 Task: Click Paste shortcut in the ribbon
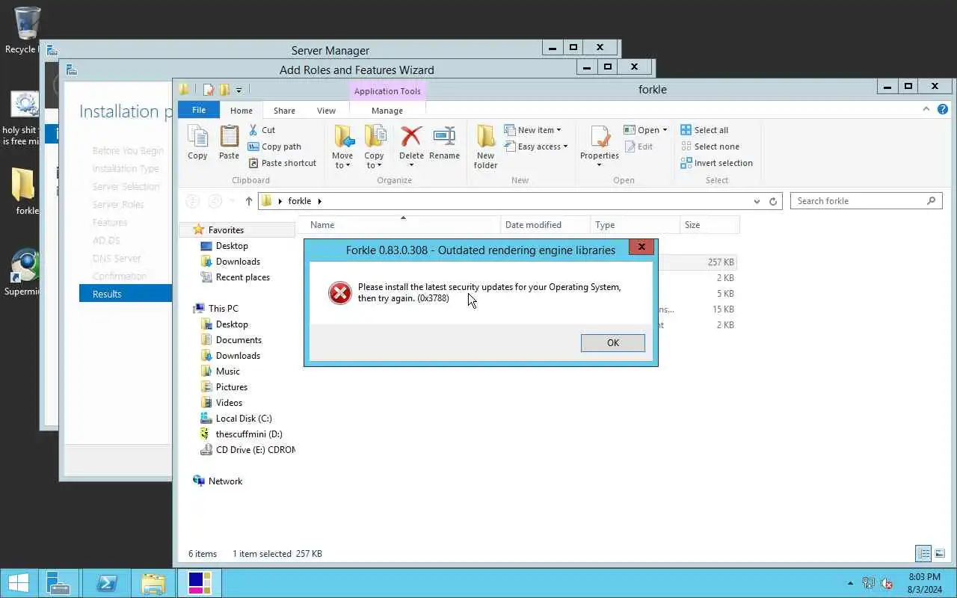point(283,163)
